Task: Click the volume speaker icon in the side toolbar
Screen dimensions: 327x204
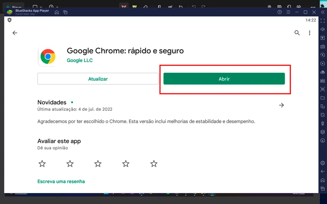Action: tap(323, 29)
